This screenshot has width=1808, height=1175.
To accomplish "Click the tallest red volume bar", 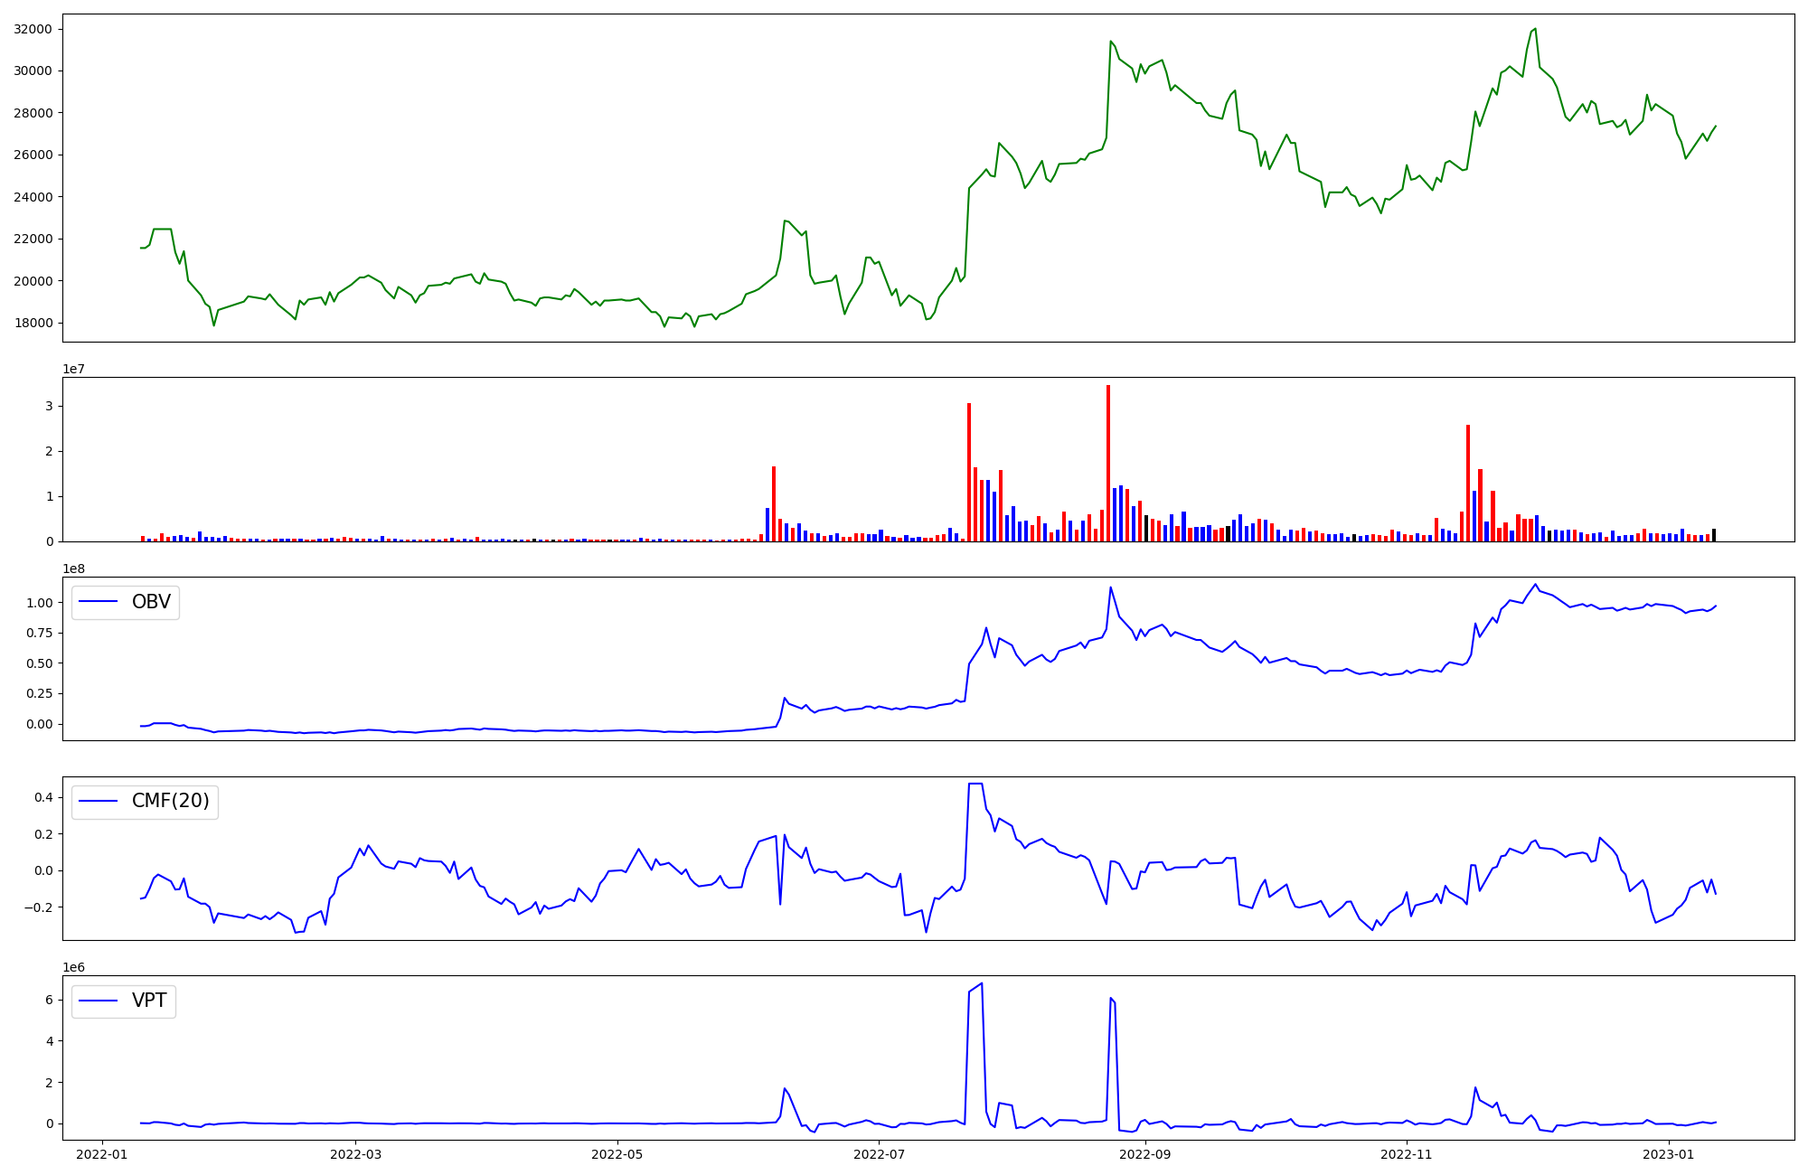I will pos(1108,463).
